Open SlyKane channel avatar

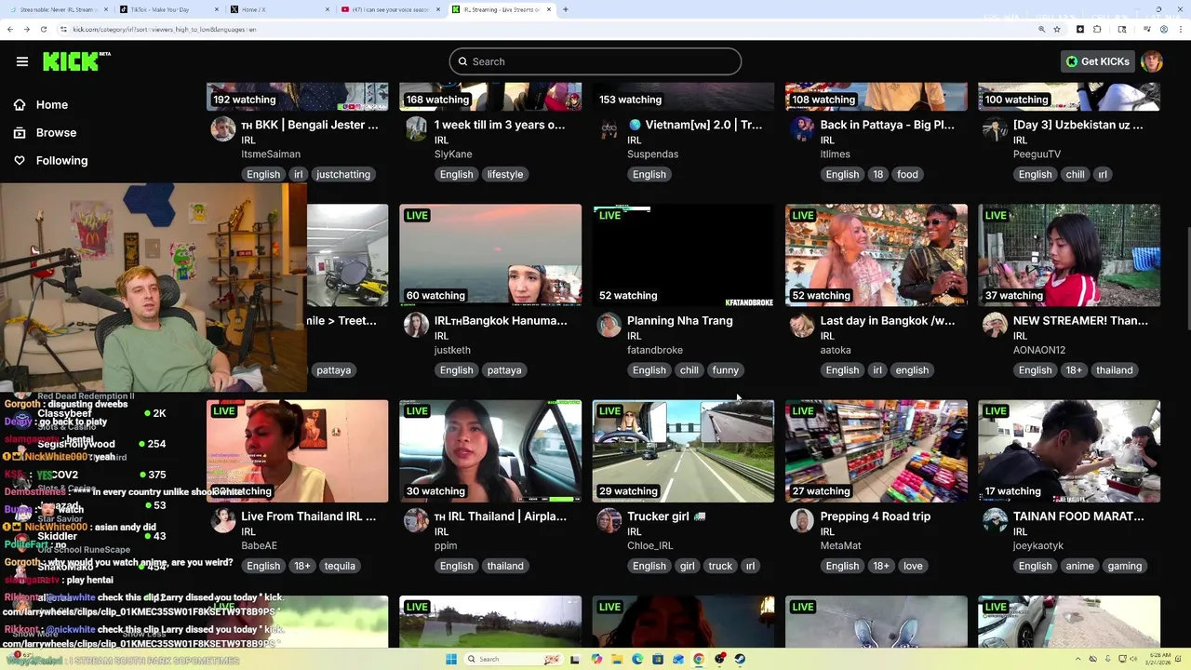pyautogui.click(x=416, y=128)
